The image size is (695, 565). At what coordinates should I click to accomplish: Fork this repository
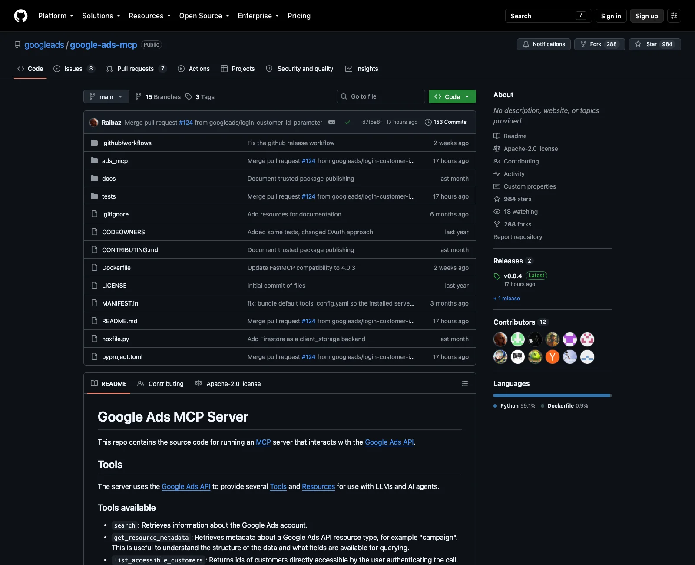pyautogui.click(x=600, y=44)
